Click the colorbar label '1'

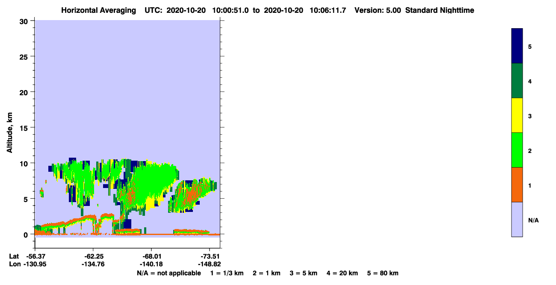[x=530, y=185]
